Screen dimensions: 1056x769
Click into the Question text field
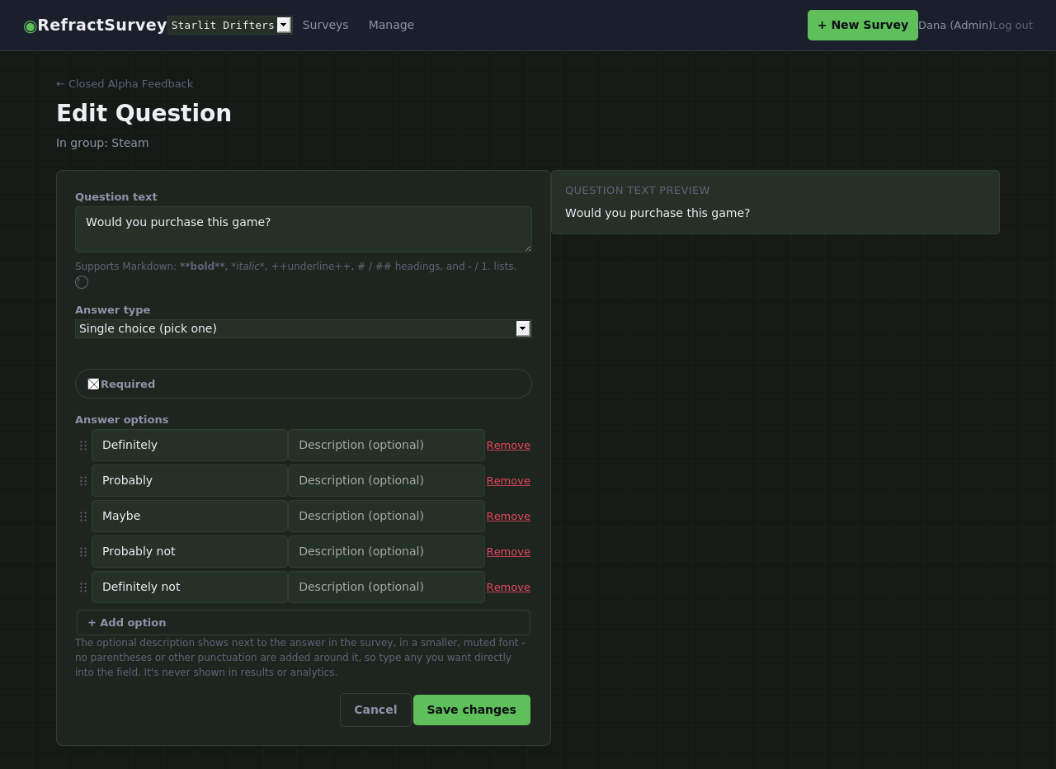tap(304, 229)
